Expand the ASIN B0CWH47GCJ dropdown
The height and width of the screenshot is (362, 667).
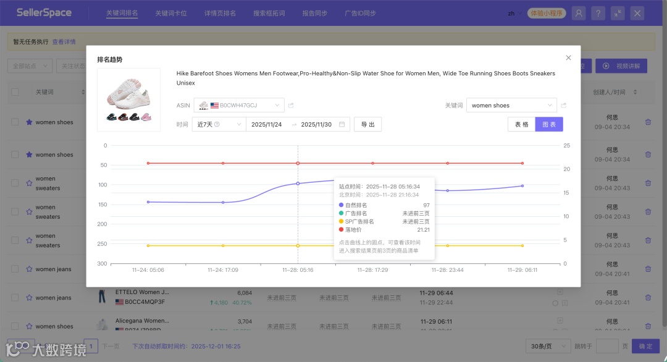(239, 105)
